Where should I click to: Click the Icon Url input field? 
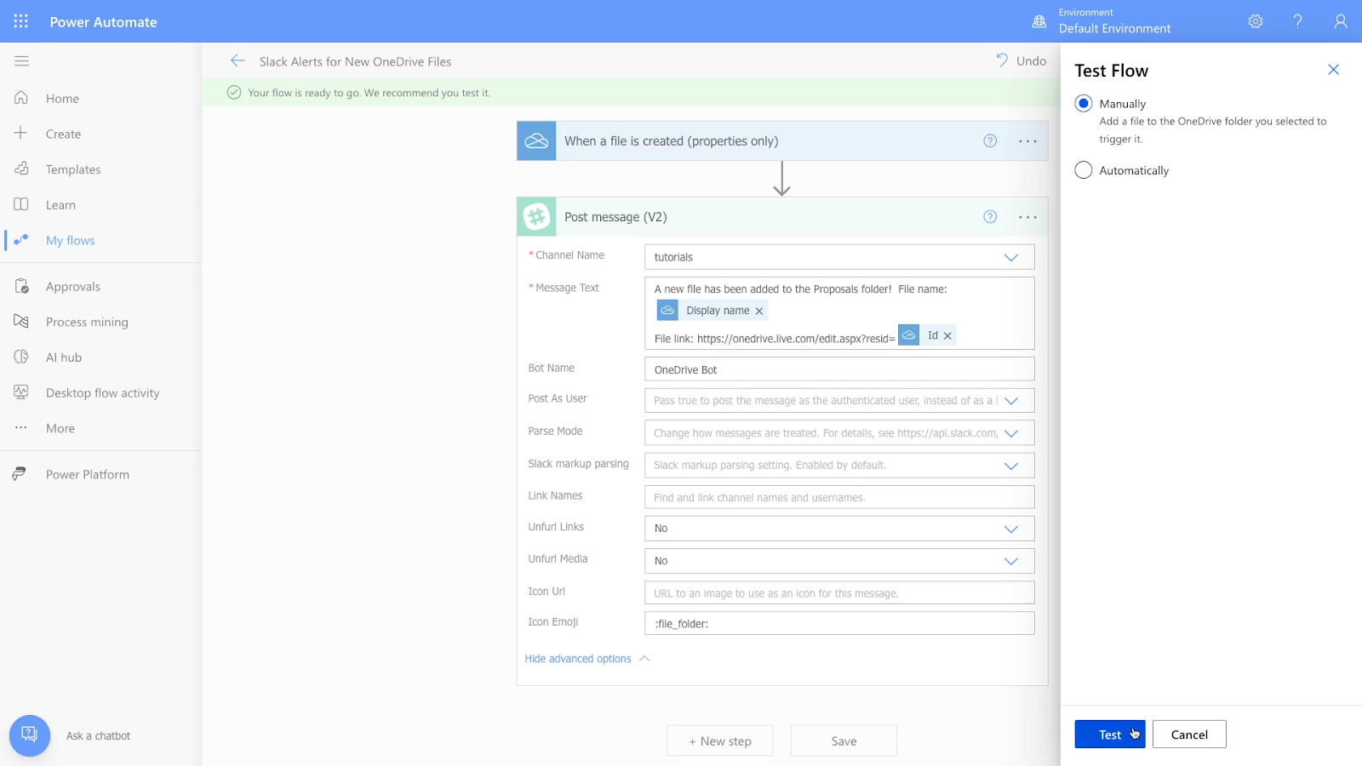pos(839,592)
